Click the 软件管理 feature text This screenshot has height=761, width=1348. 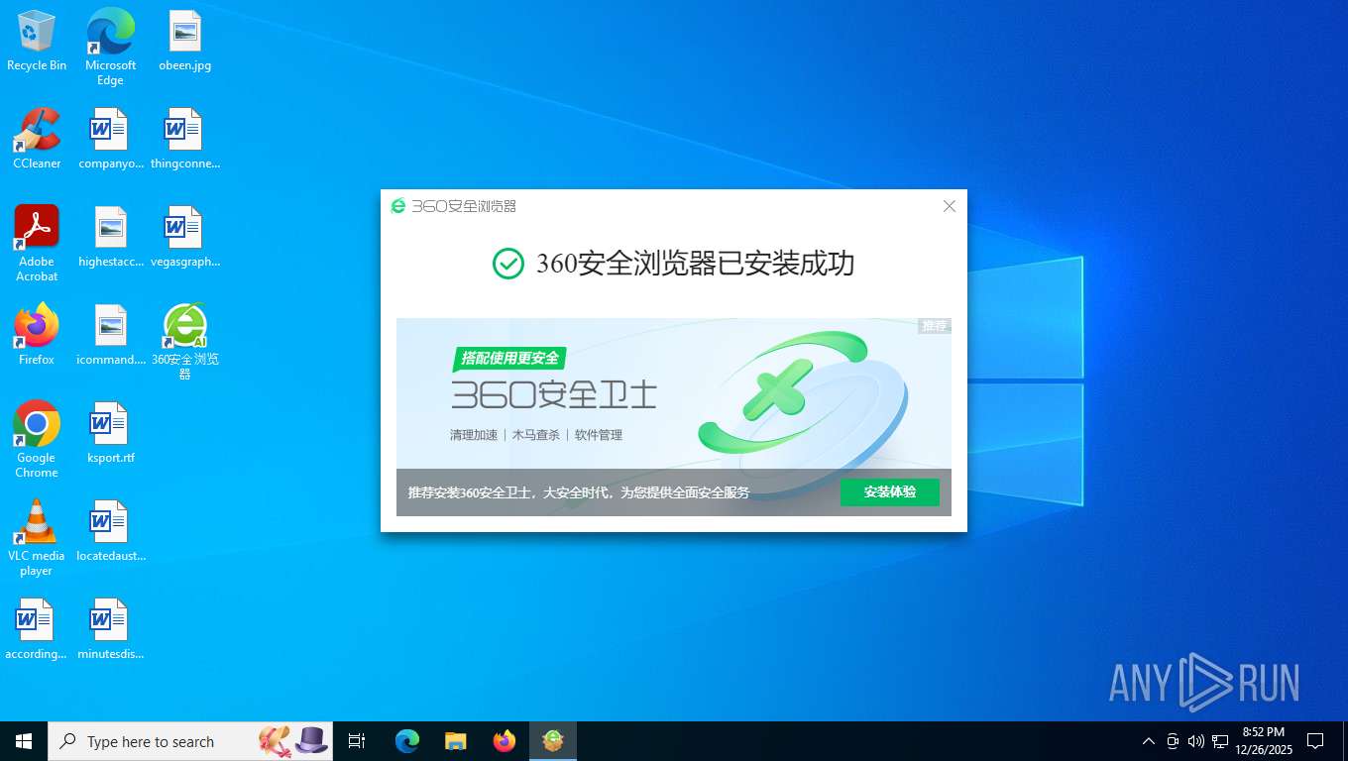[599, 435]
